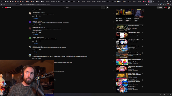Viewport: 172px width, 96px height.
Task: Open YouTube notifications bell
Action: click(165, 7)
